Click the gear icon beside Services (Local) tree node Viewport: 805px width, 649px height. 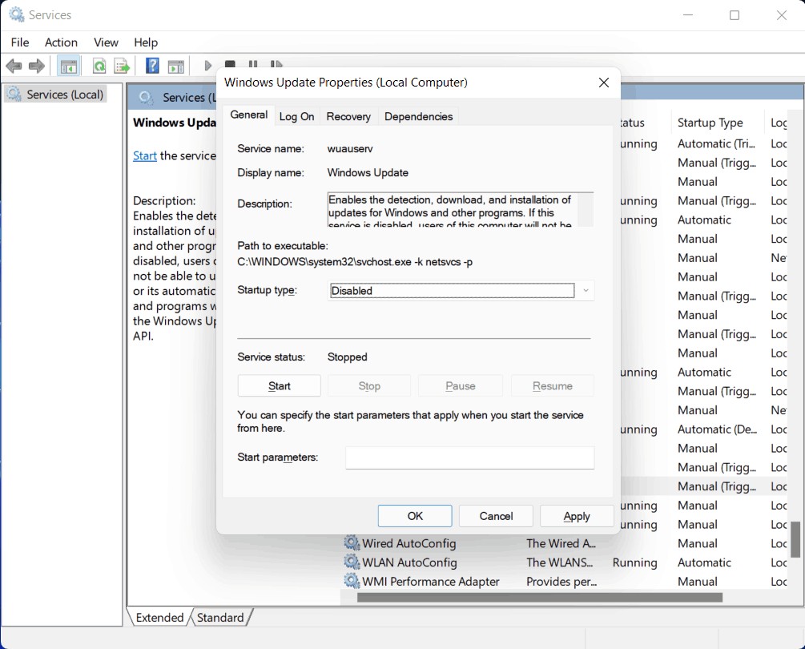(x=14, y=94)
